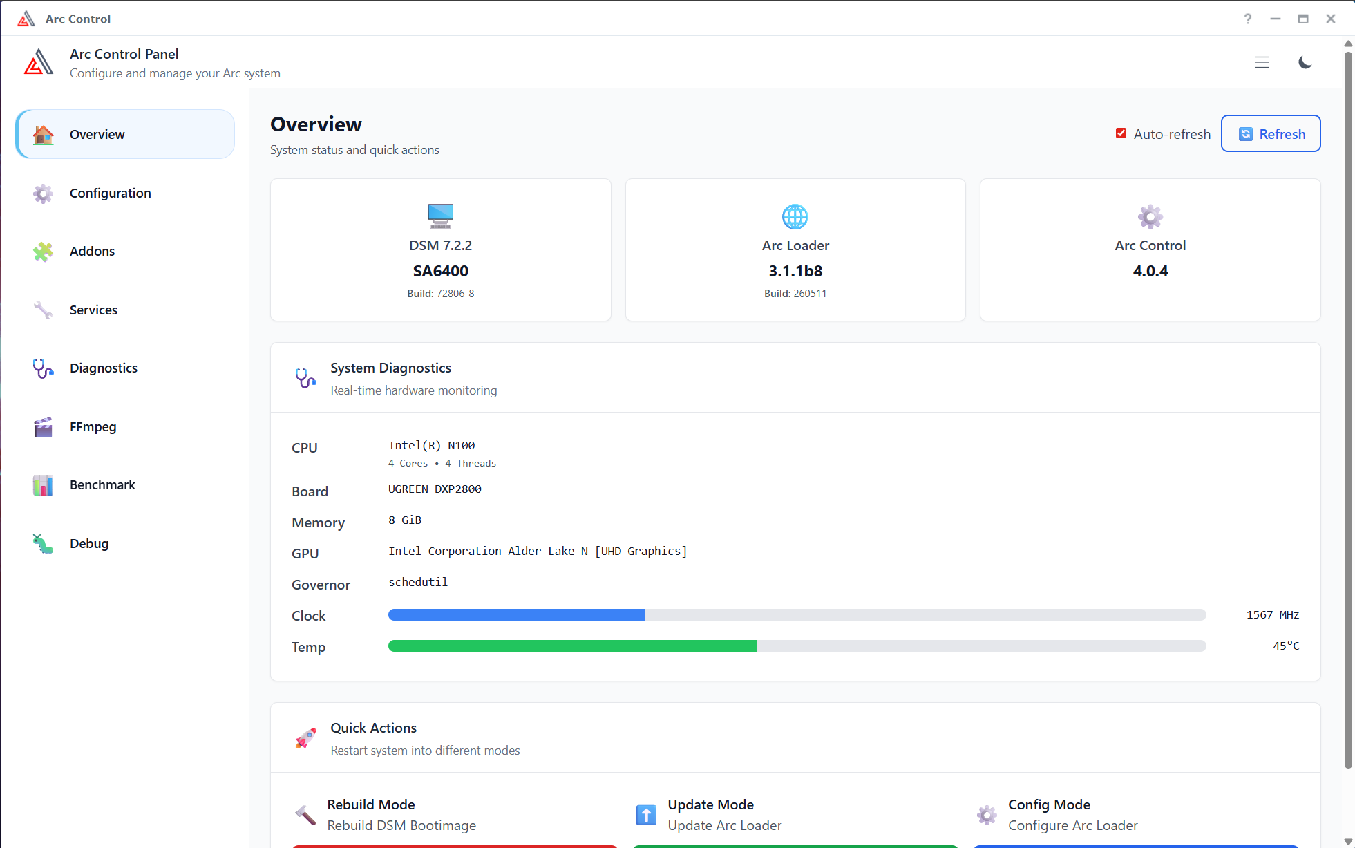
Task: Click the governor value schedutil
Action: [x=418, y=583]
